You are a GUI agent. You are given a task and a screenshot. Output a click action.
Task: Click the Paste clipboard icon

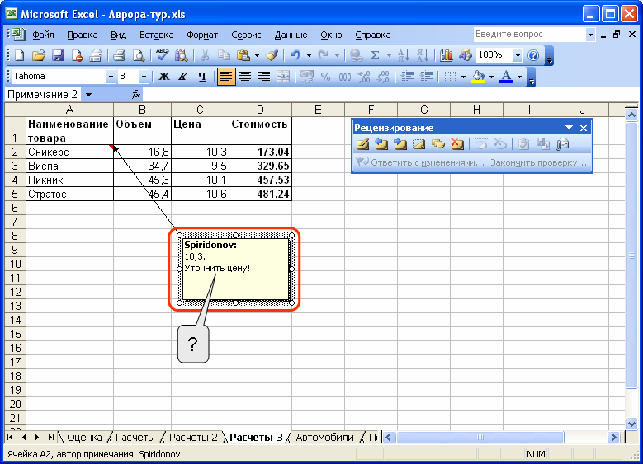pyautogui.click(x=243, y=55)
